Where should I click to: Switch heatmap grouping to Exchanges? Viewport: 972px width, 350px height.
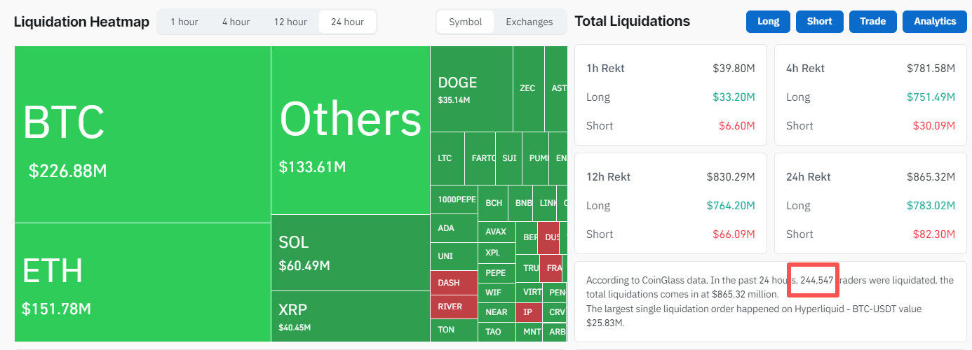529,22
